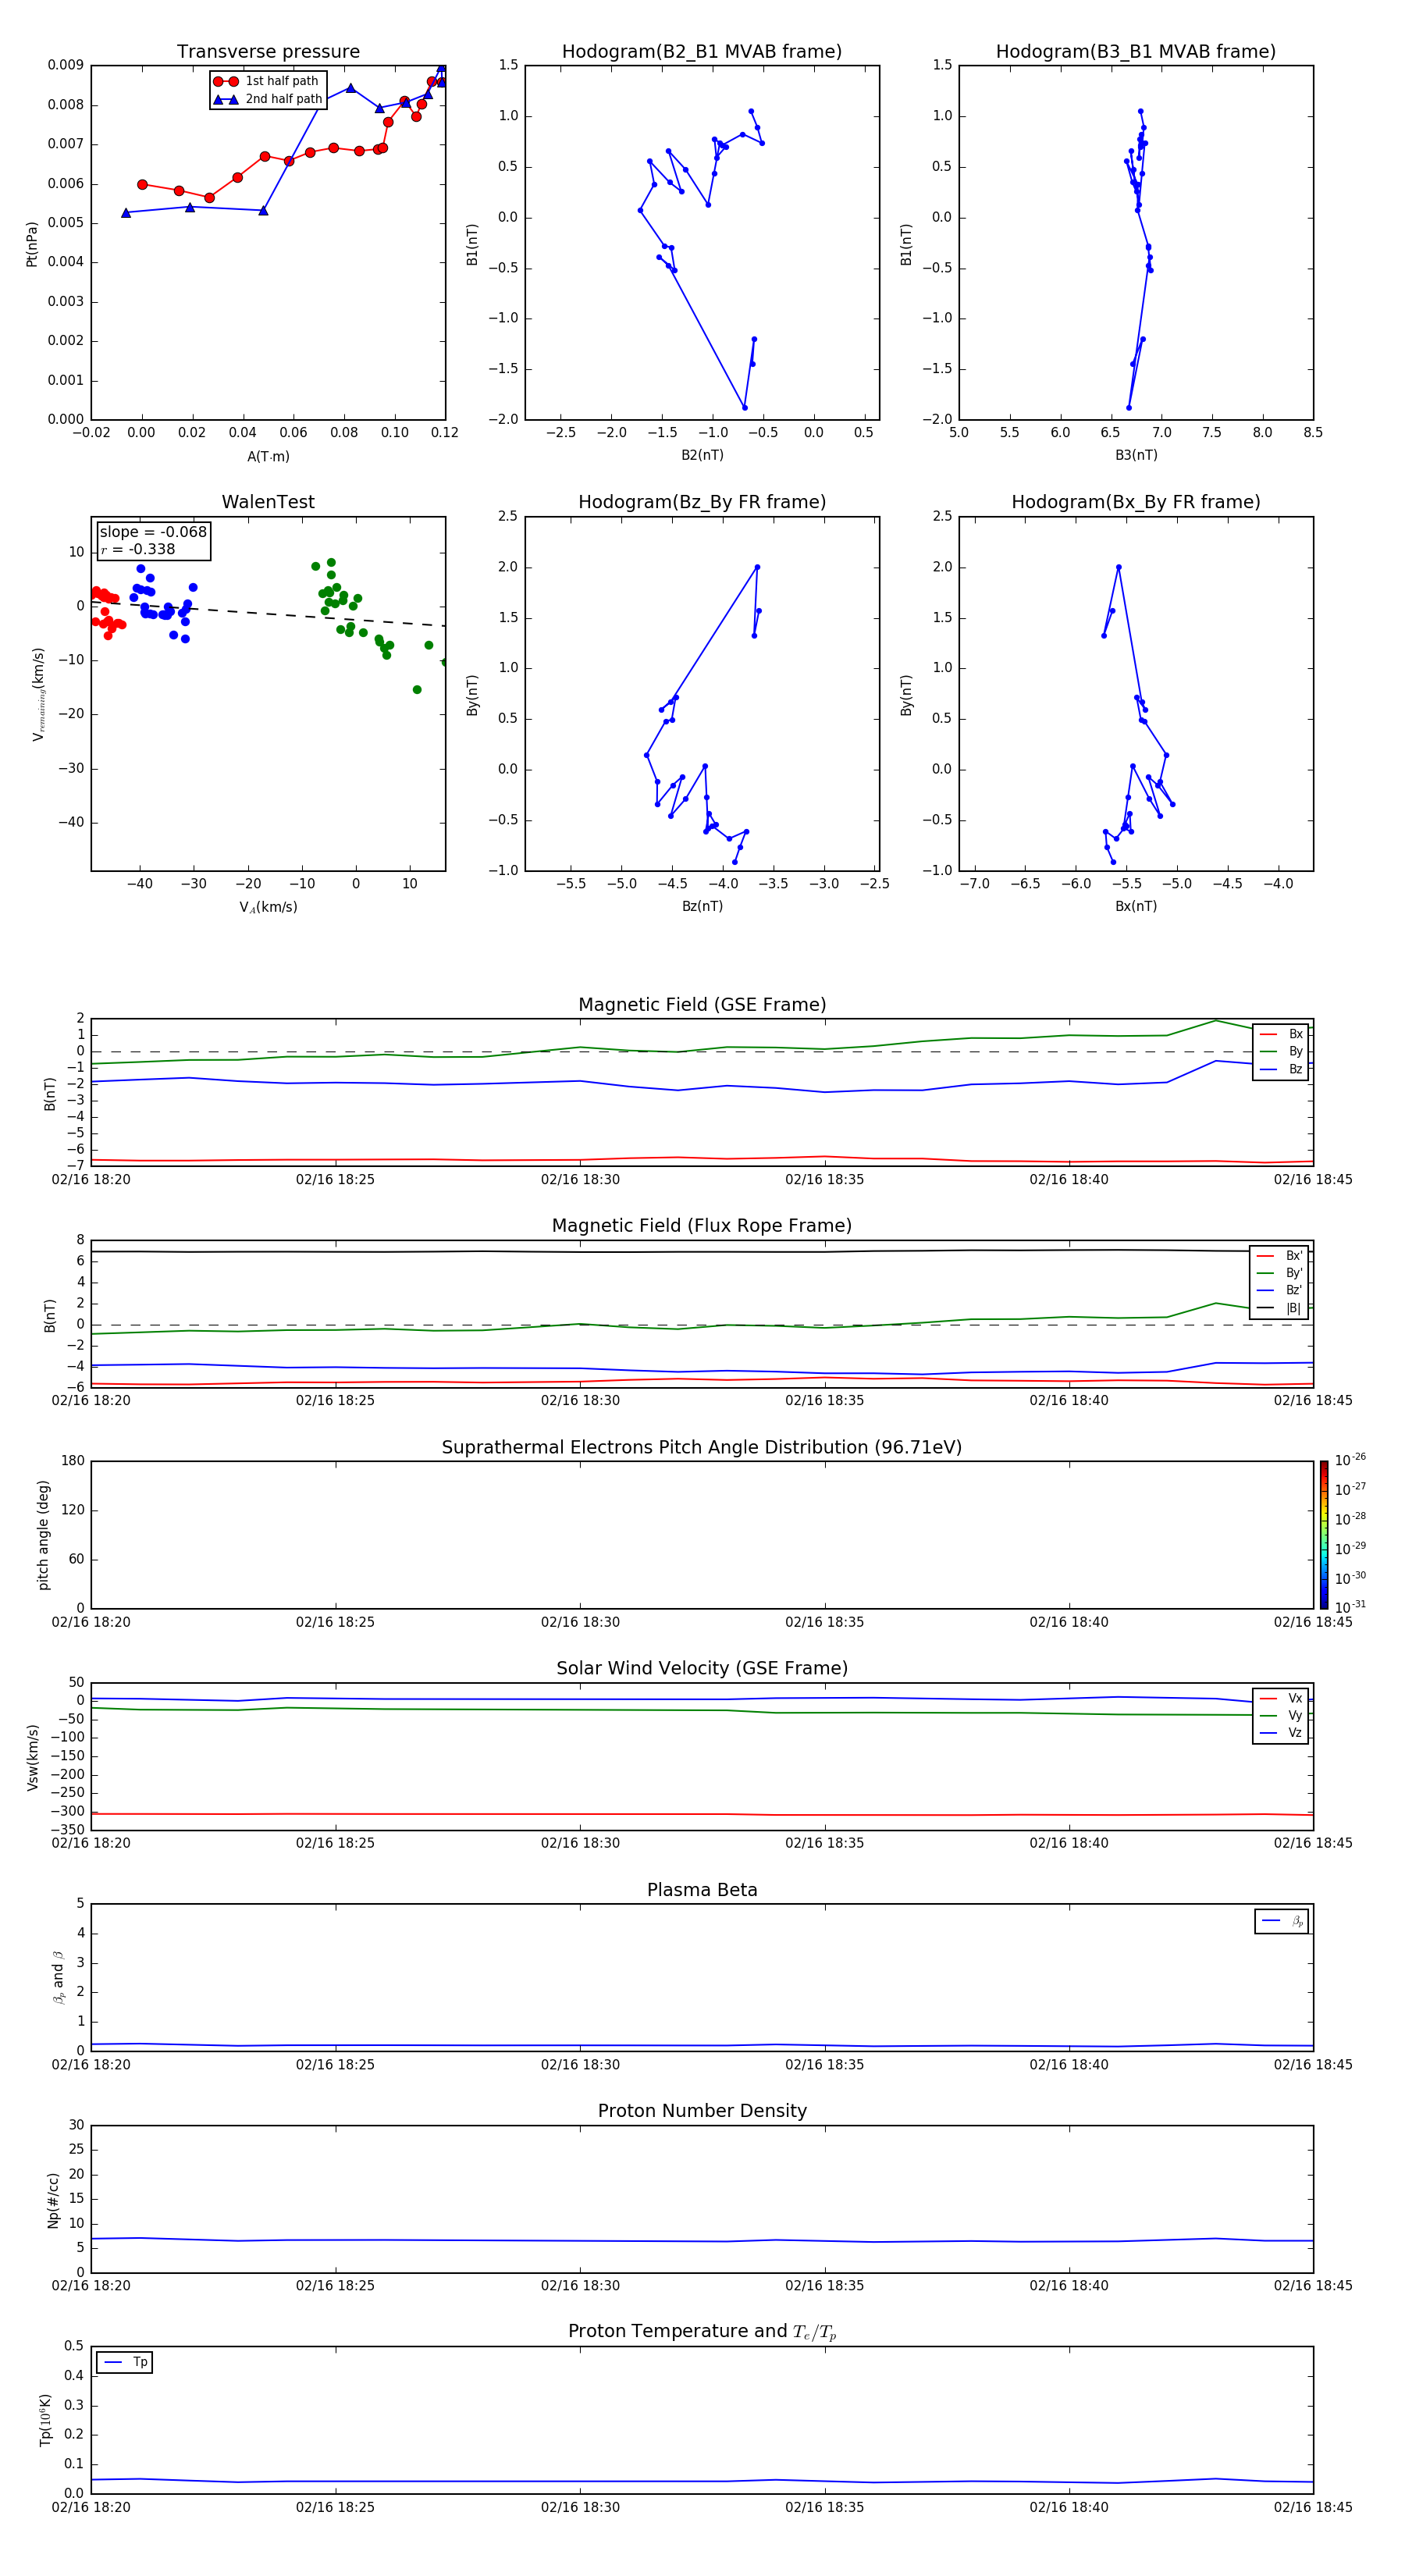
Task: Click the 'Solar Wind Velocity (GSE Frame)' title
Action: (x=702, y=1668)
